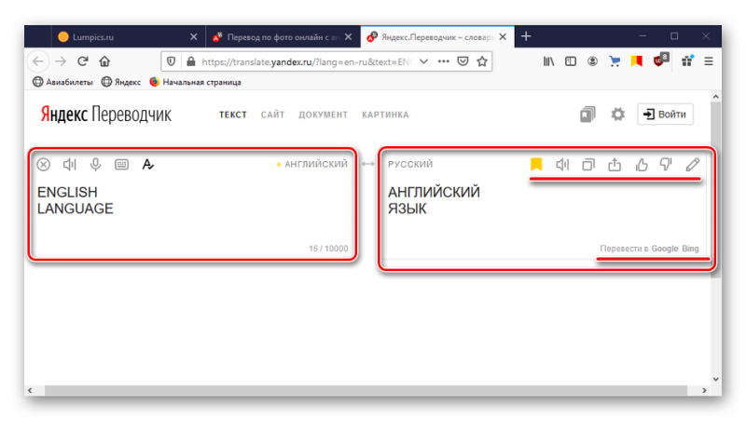This screenshot has height=433, width=746.
Task: Open the uBlock Origin extension
Action: pos(660,60)
